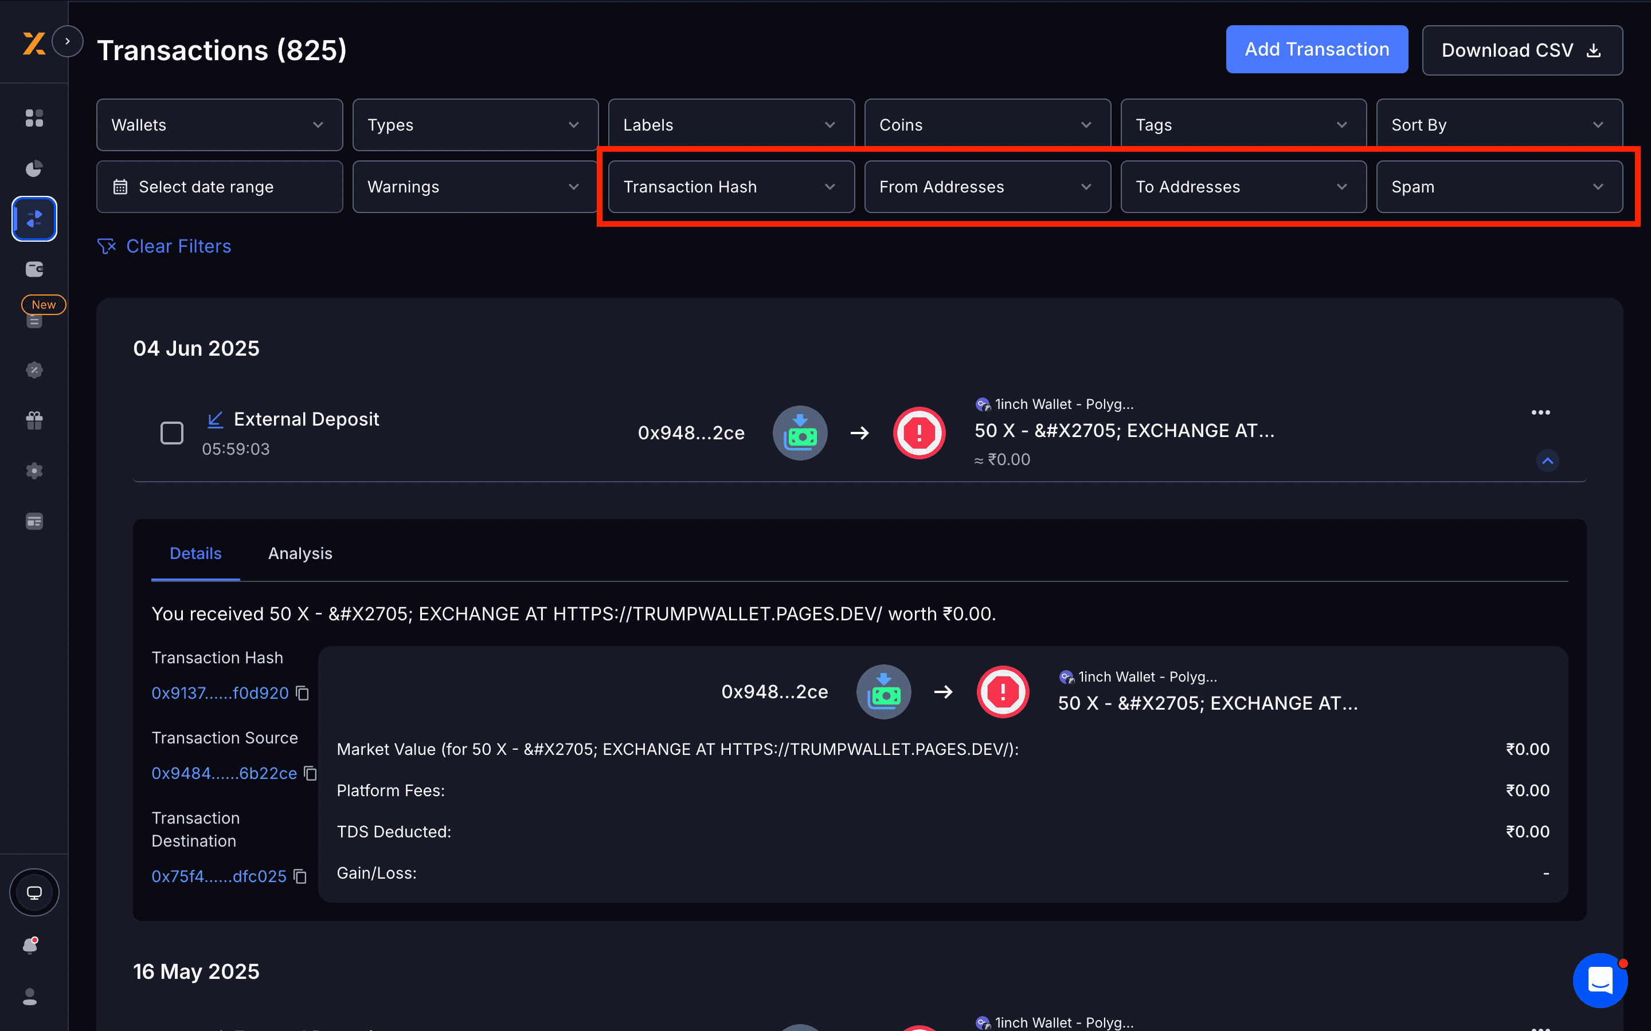The height and width of the screenshot is (1031, 1651).
Task: Collapse the External Deposit details chevron
Action: [x=1547, y=461]
